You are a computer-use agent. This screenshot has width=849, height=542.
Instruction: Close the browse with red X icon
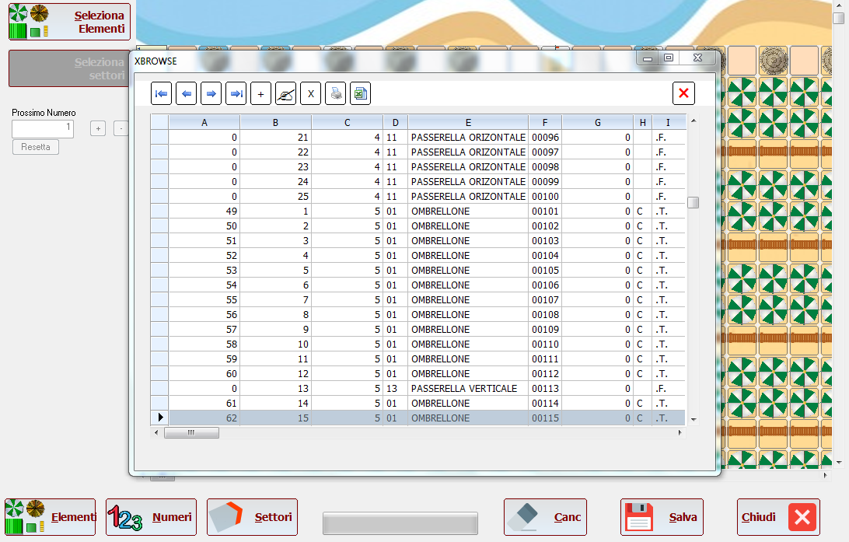(684, 93)
